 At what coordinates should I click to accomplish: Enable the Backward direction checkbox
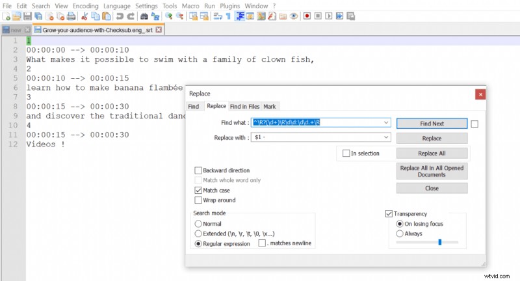click(x=198, y=170)
